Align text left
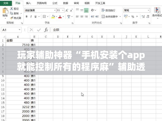162x121 pixels. click(x=77, y=16)
